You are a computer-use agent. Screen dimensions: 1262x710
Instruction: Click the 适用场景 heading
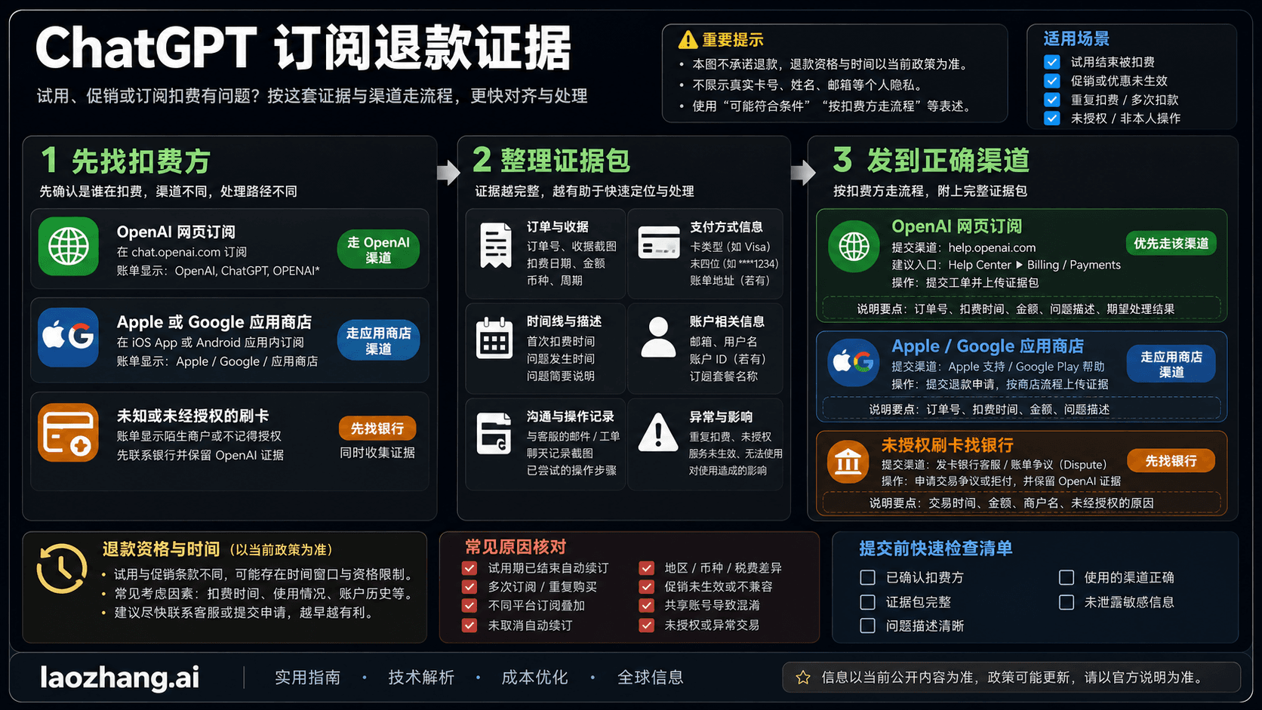pyautogui.click(x=1076, y=38)
